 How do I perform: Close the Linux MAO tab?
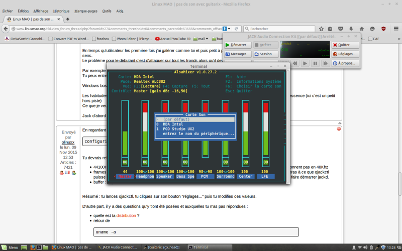pyautogui.click(x=58, y=19)
